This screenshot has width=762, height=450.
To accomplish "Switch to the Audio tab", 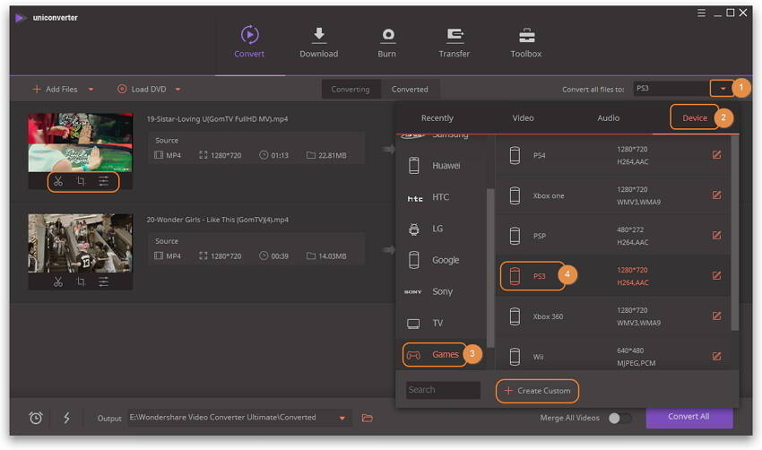I will [x=609, y=118].
